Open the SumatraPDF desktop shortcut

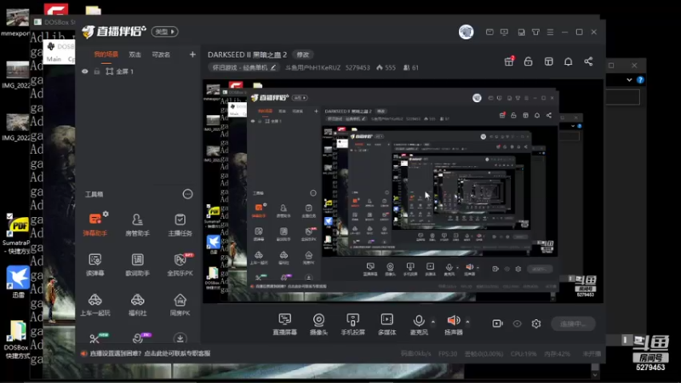pos(16,235)
